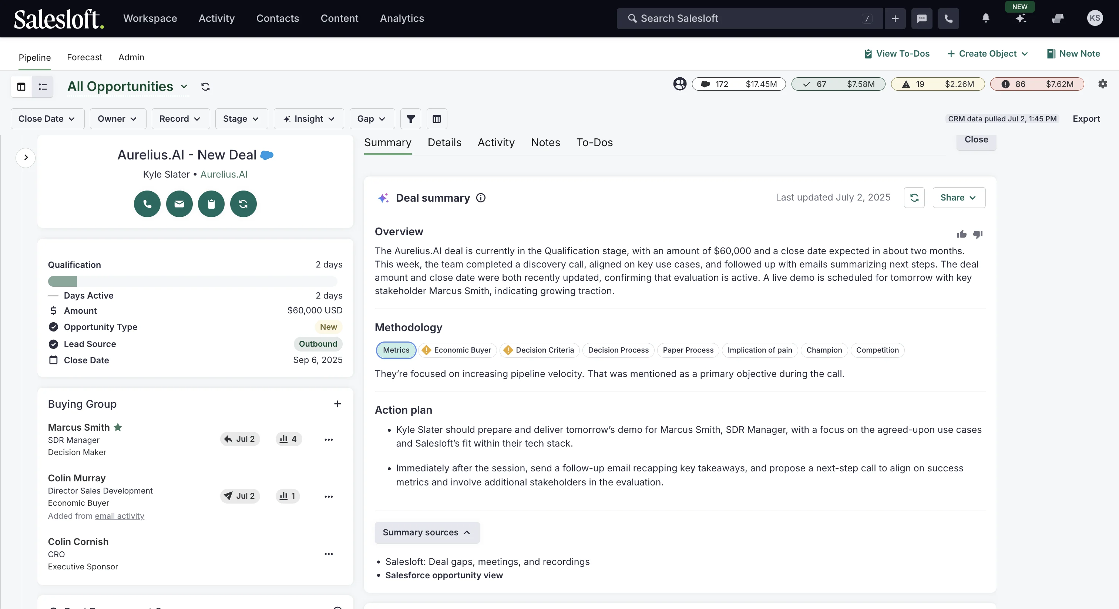1119x609 pixels.
Task: Click the owner filter person icon
Action: 680,84
